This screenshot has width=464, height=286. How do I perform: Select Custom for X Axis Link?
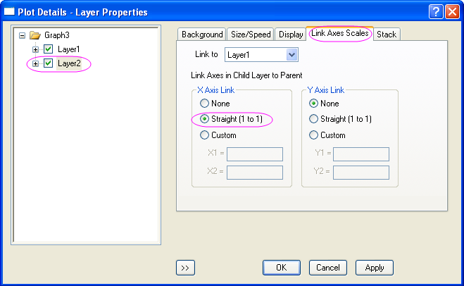click(x=205, y=135)
